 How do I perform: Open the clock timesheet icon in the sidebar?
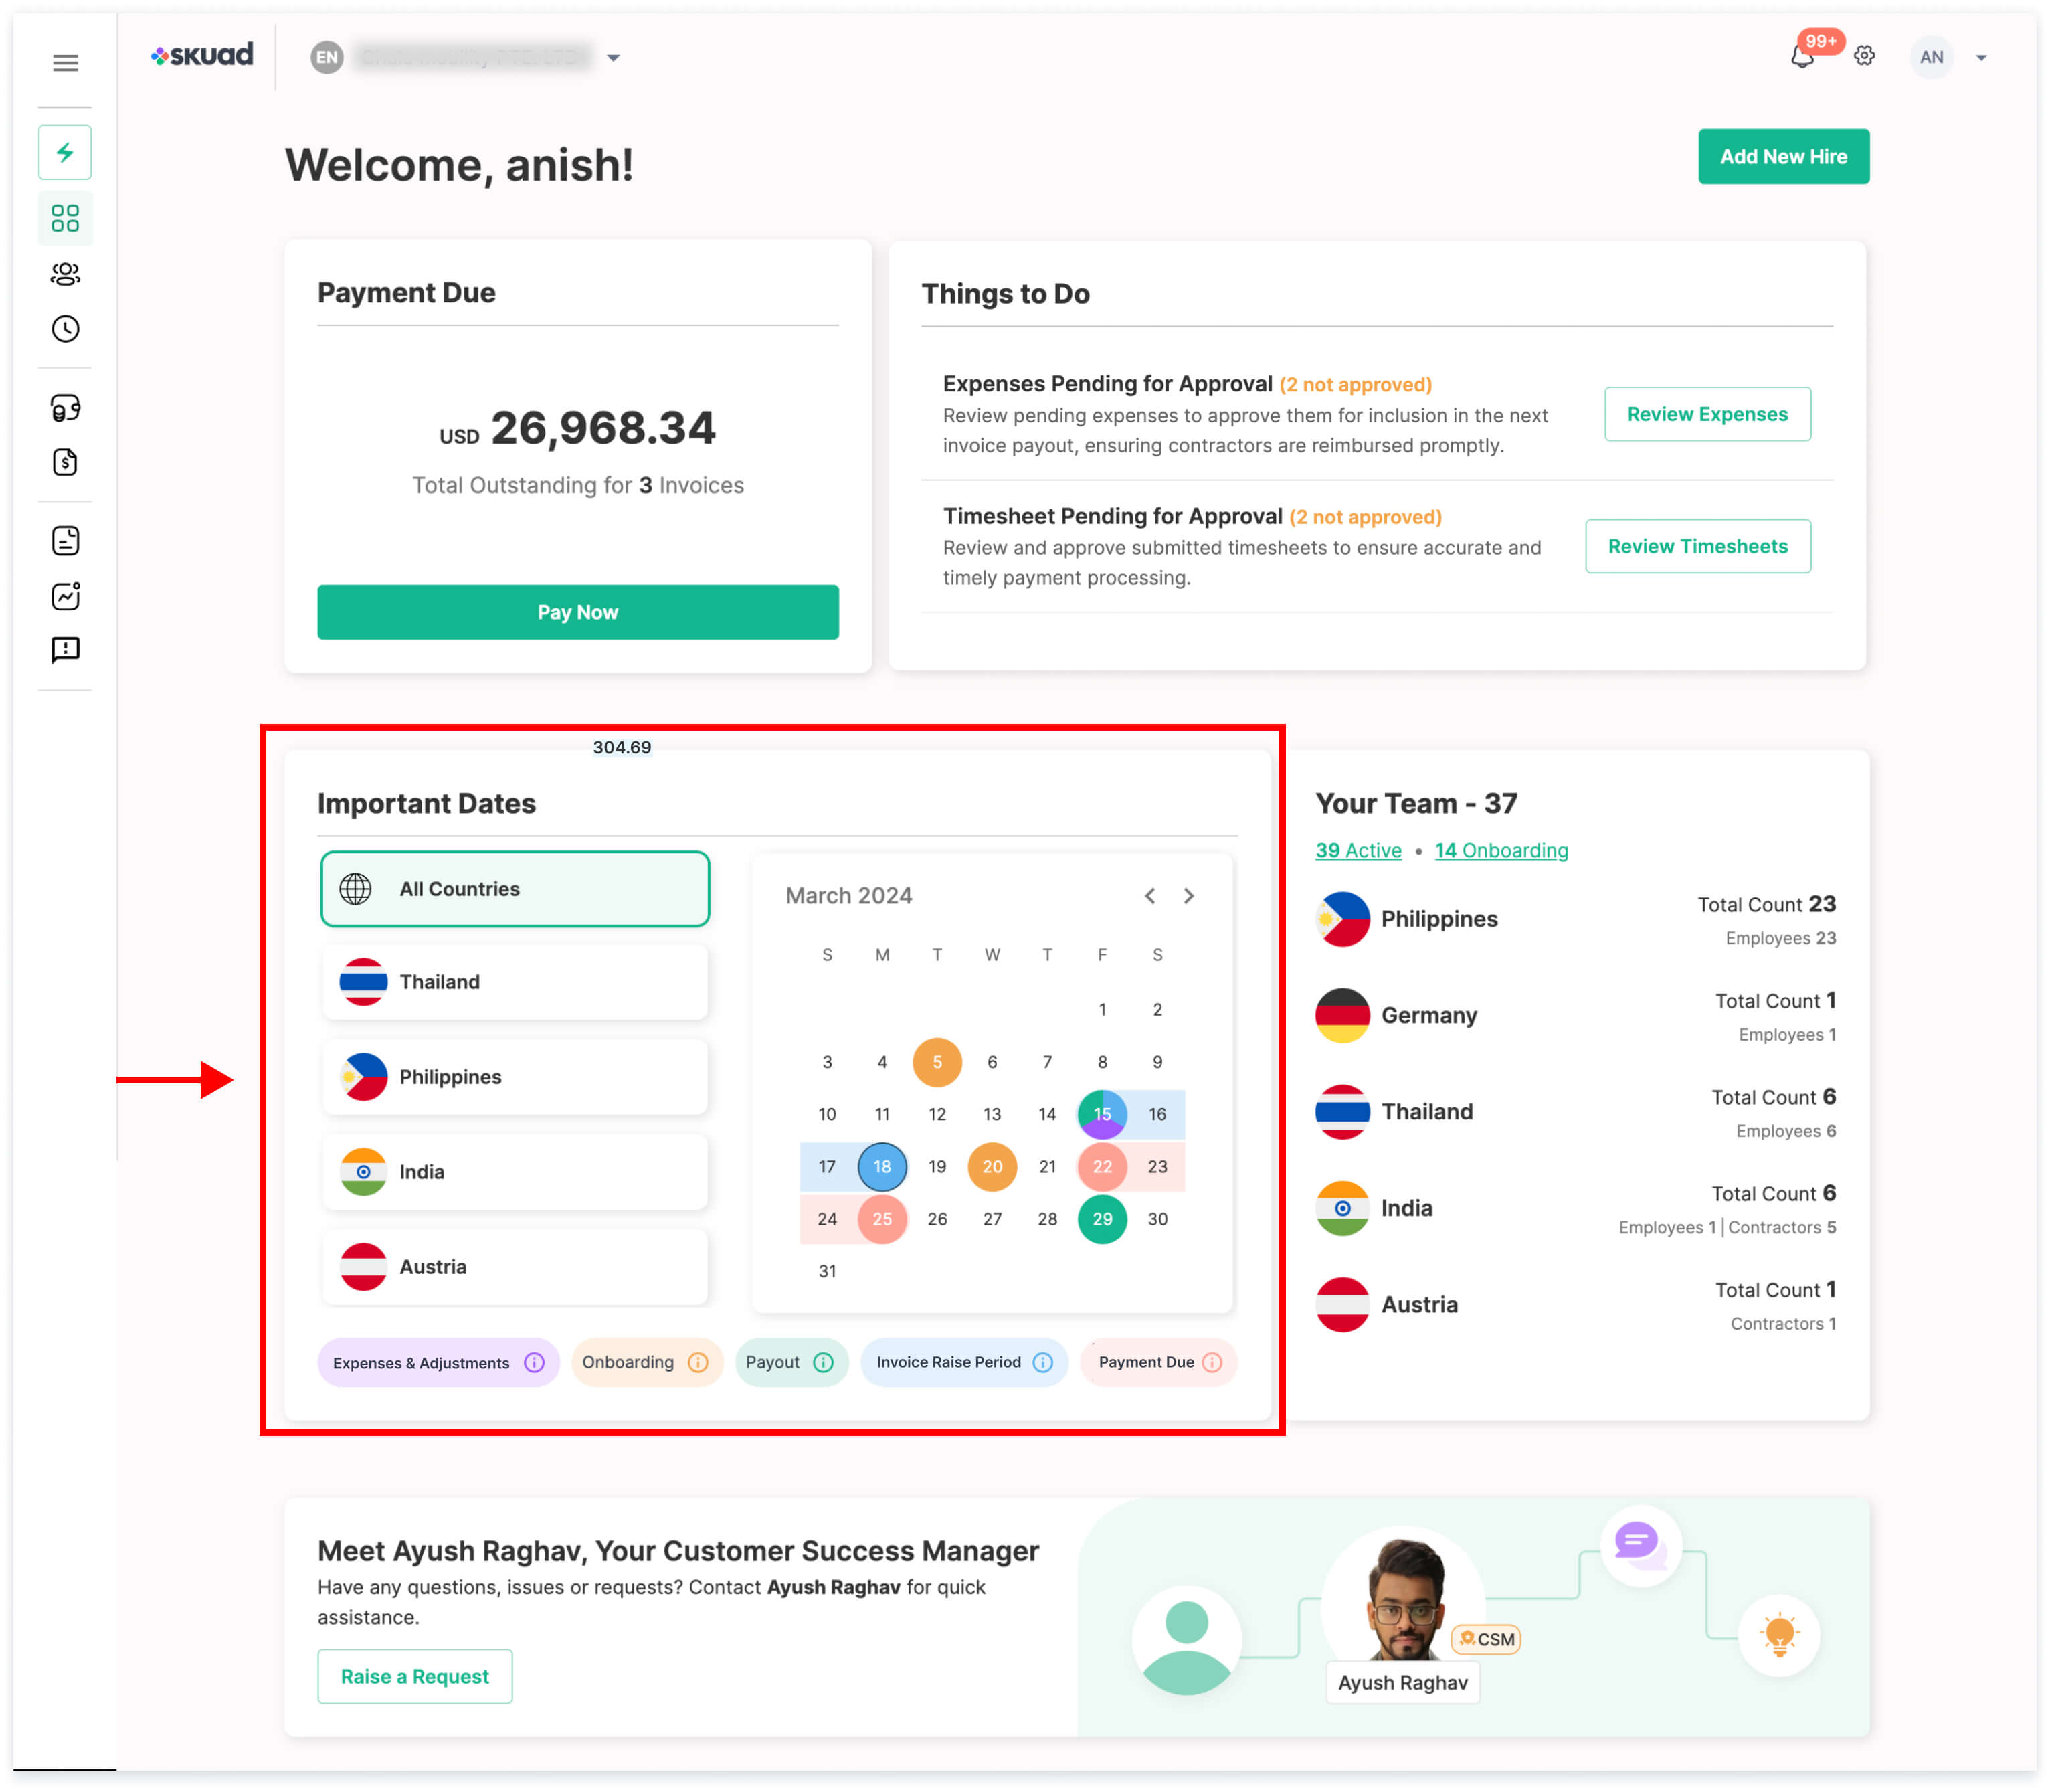[65, 329]
